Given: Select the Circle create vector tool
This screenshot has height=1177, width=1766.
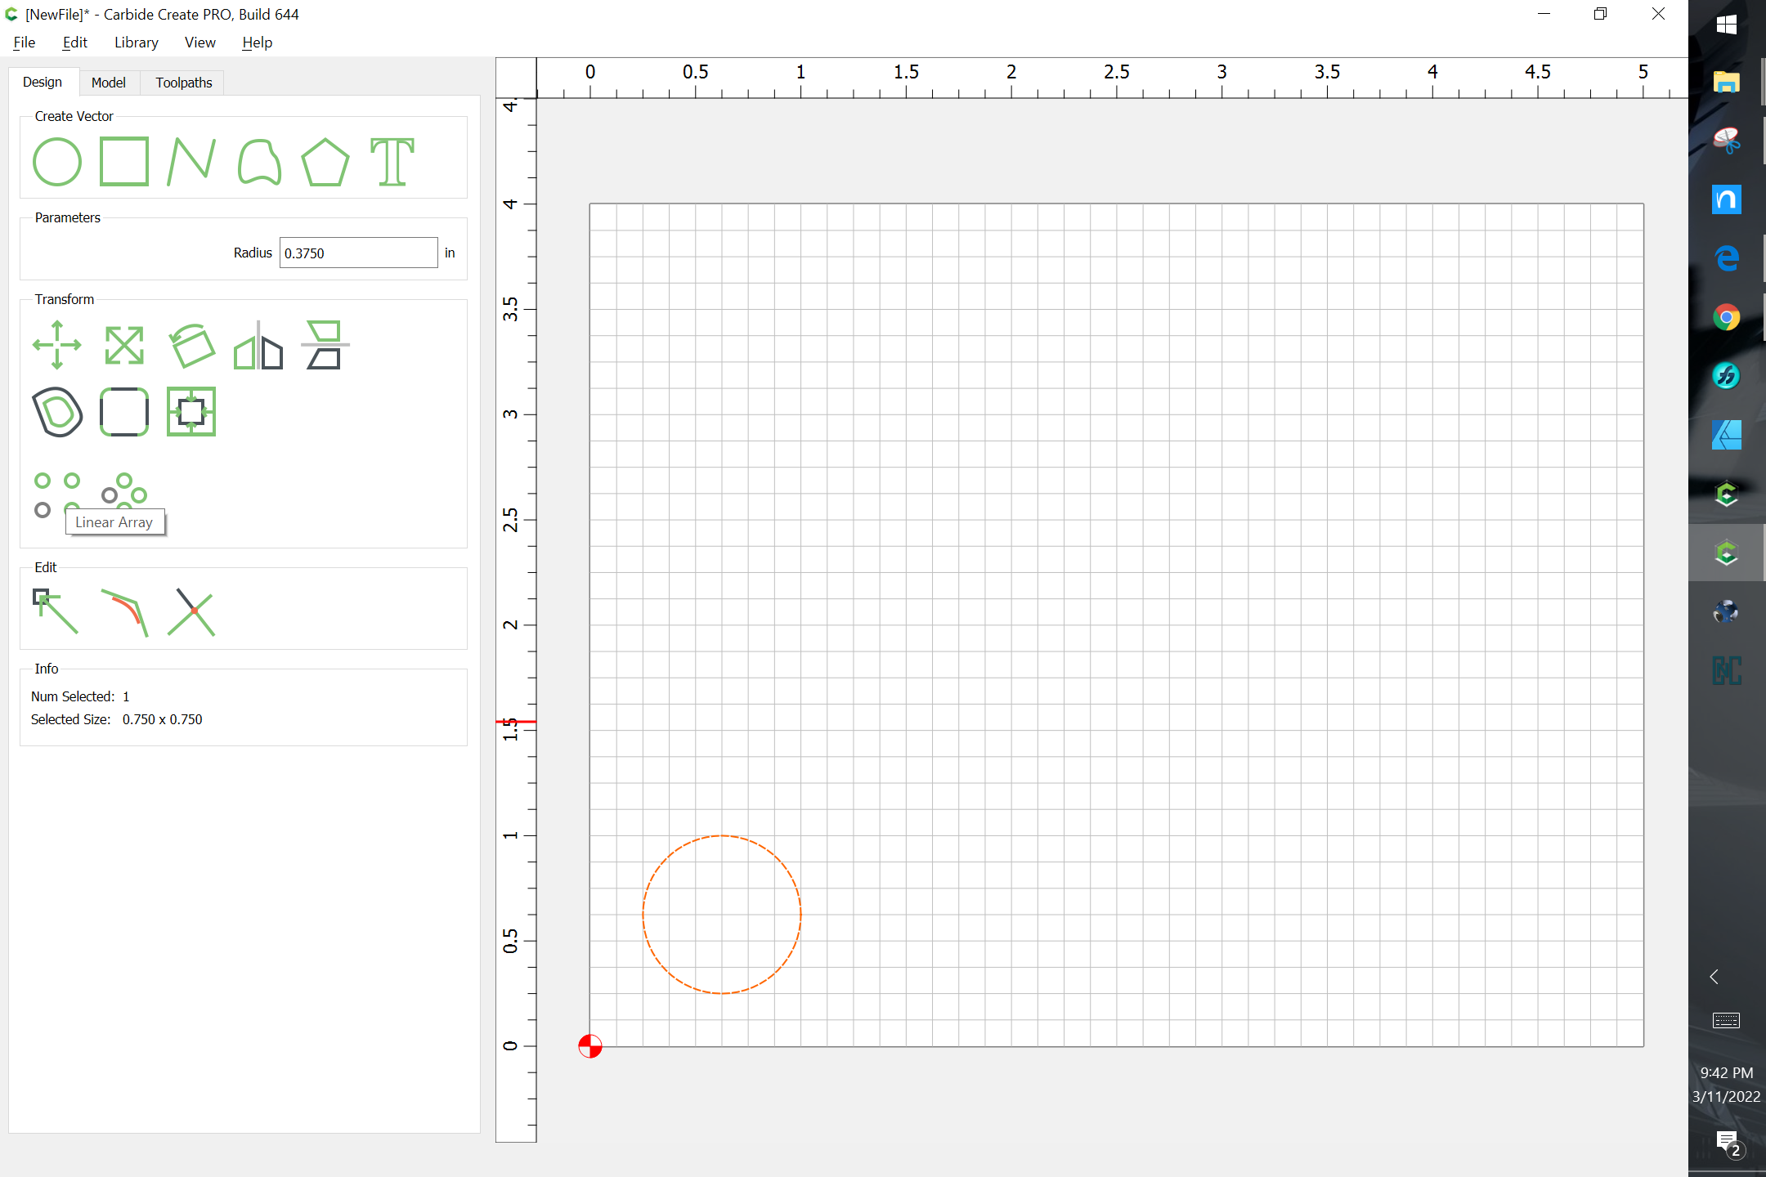Looking at the screenshot, I should point(57,162).
